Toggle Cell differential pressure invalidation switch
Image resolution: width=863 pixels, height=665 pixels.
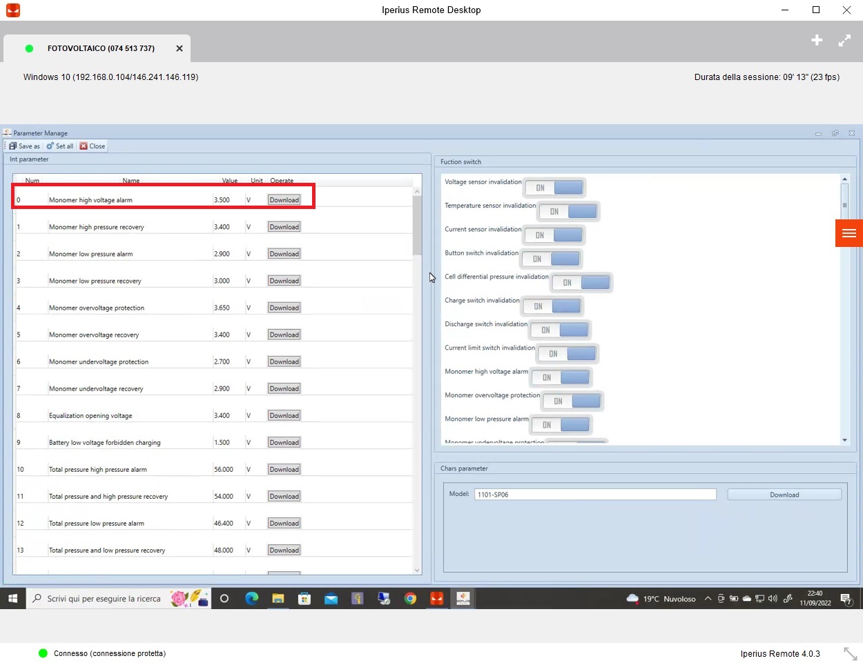click(581, 283)
